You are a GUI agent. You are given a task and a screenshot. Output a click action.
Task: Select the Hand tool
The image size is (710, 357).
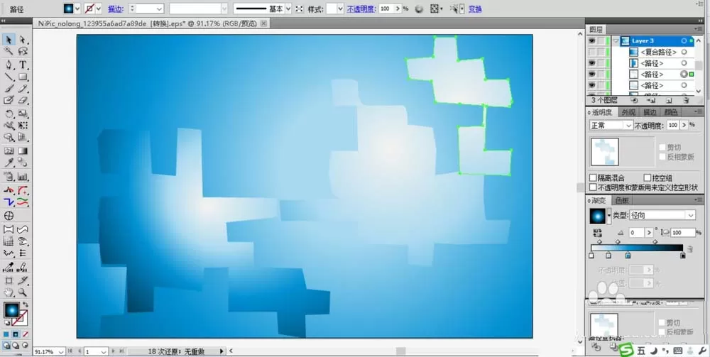[x=9, y=292]
